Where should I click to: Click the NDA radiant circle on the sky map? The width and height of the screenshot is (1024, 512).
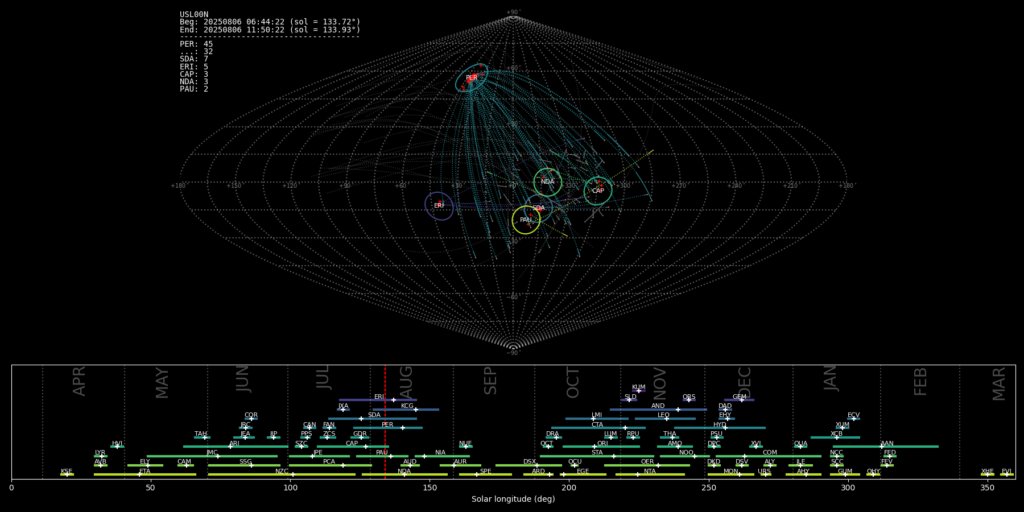548,182
